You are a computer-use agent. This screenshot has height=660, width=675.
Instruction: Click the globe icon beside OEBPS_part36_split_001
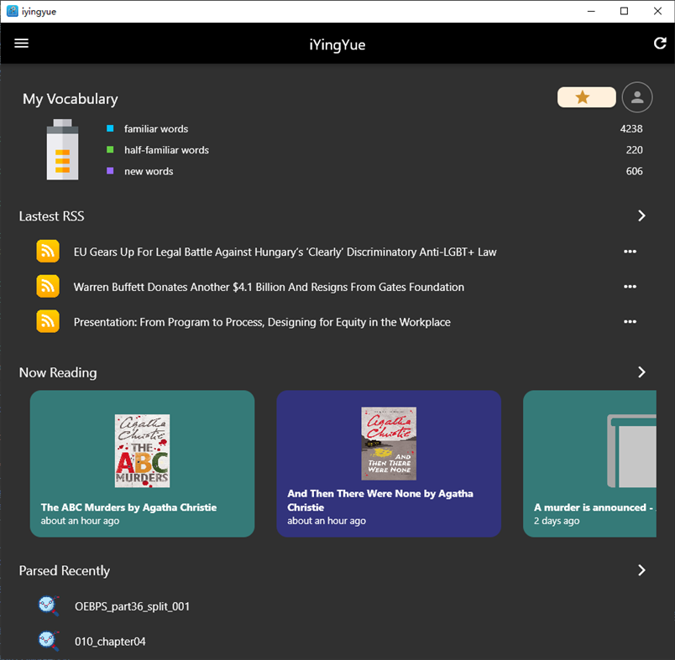(48, 605)
